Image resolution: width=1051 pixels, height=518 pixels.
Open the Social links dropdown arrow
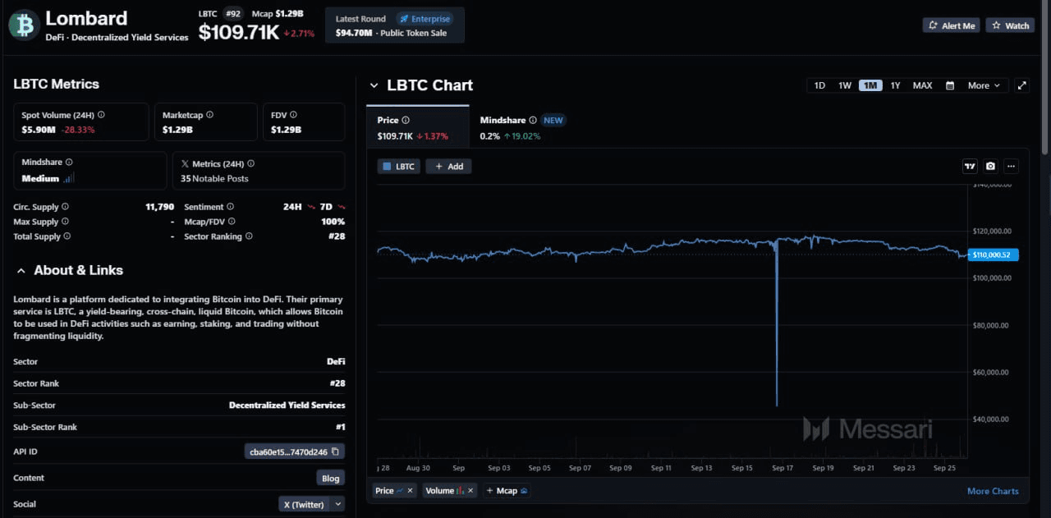pyautogui.click(x=336, y=504)
